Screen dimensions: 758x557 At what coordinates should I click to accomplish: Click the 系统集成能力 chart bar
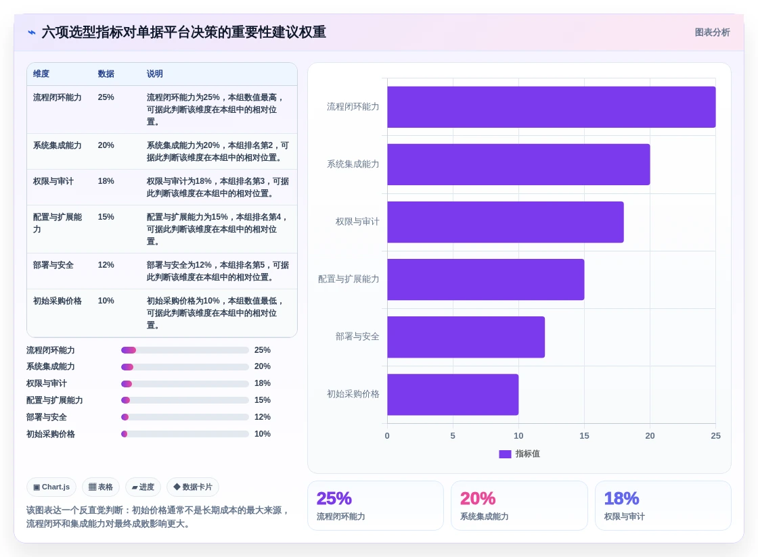(x=518, y=164)
